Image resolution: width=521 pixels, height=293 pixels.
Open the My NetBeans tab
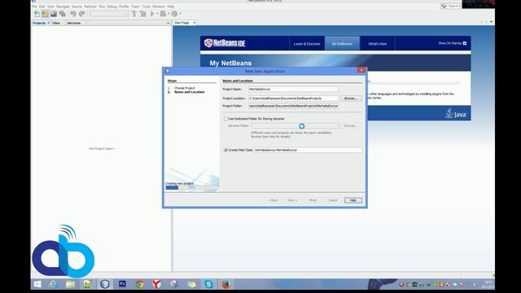pos(342,43)
